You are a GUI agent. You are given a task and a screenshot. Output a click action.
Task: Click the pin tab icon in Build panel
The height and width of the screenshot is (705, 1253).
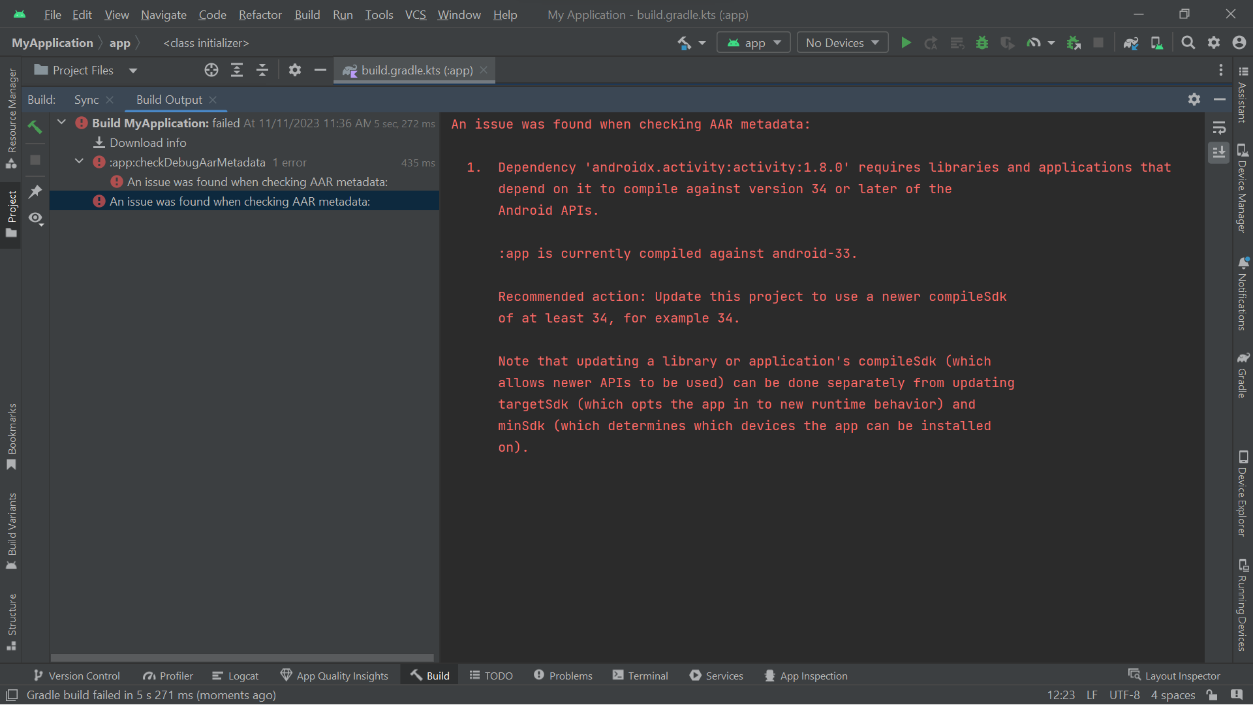coord(35,192)
